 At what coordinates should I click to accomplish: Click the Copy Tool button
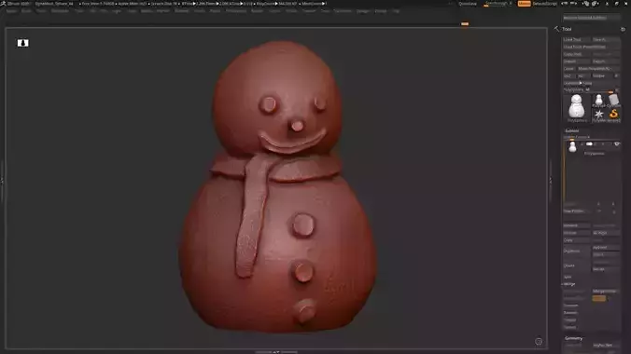(576, 54)
